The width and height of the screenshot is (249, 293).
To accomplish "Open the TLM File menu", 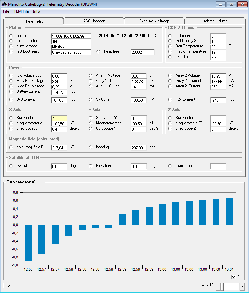I will (21, 11).
